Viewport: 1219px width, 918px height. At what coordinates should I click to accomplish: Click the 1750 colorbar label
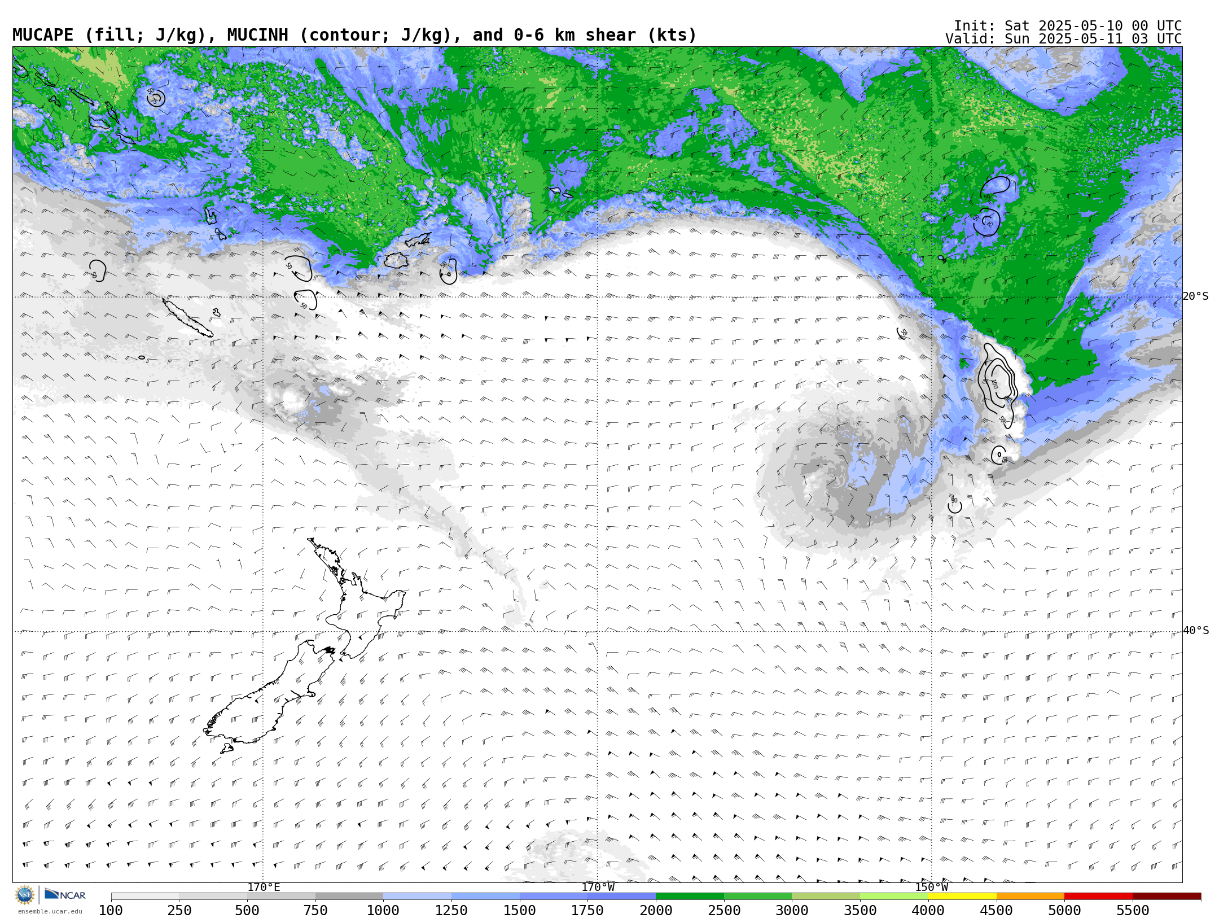coord(587,910)
